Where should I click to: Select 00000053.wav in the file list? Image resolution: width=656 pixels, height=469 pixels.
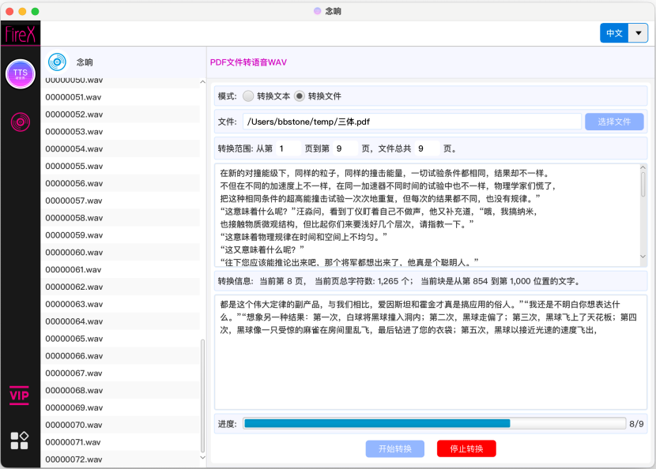pyautogui.click(x=120, y=132)
